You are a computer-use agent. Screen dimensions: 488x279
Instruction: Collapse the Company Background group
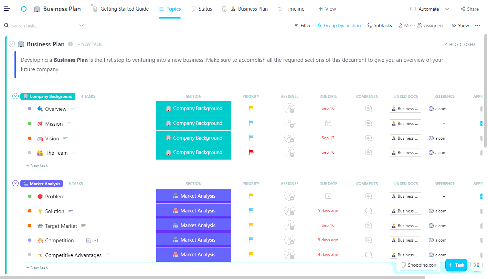[15, 96]
